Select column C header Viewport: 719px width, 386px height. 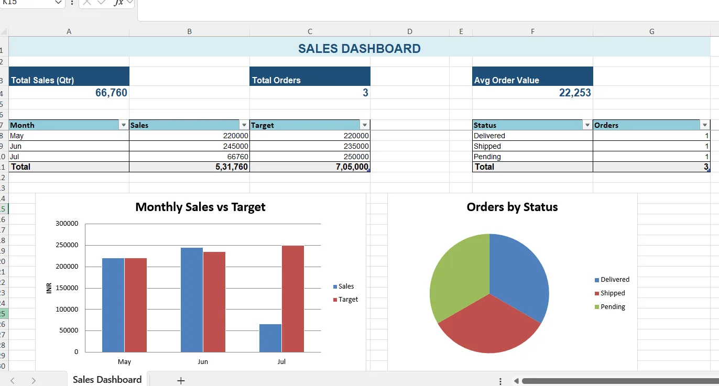pyautogui.click(x=310, y=31)
